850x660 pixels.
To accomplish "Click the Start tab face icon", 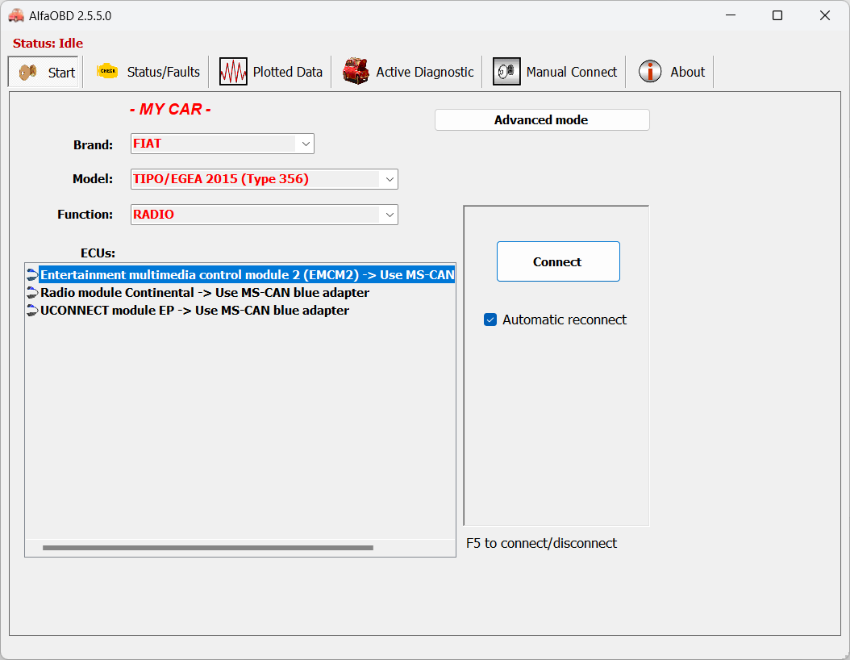I will pyautogui.click(x=29, y=72).
